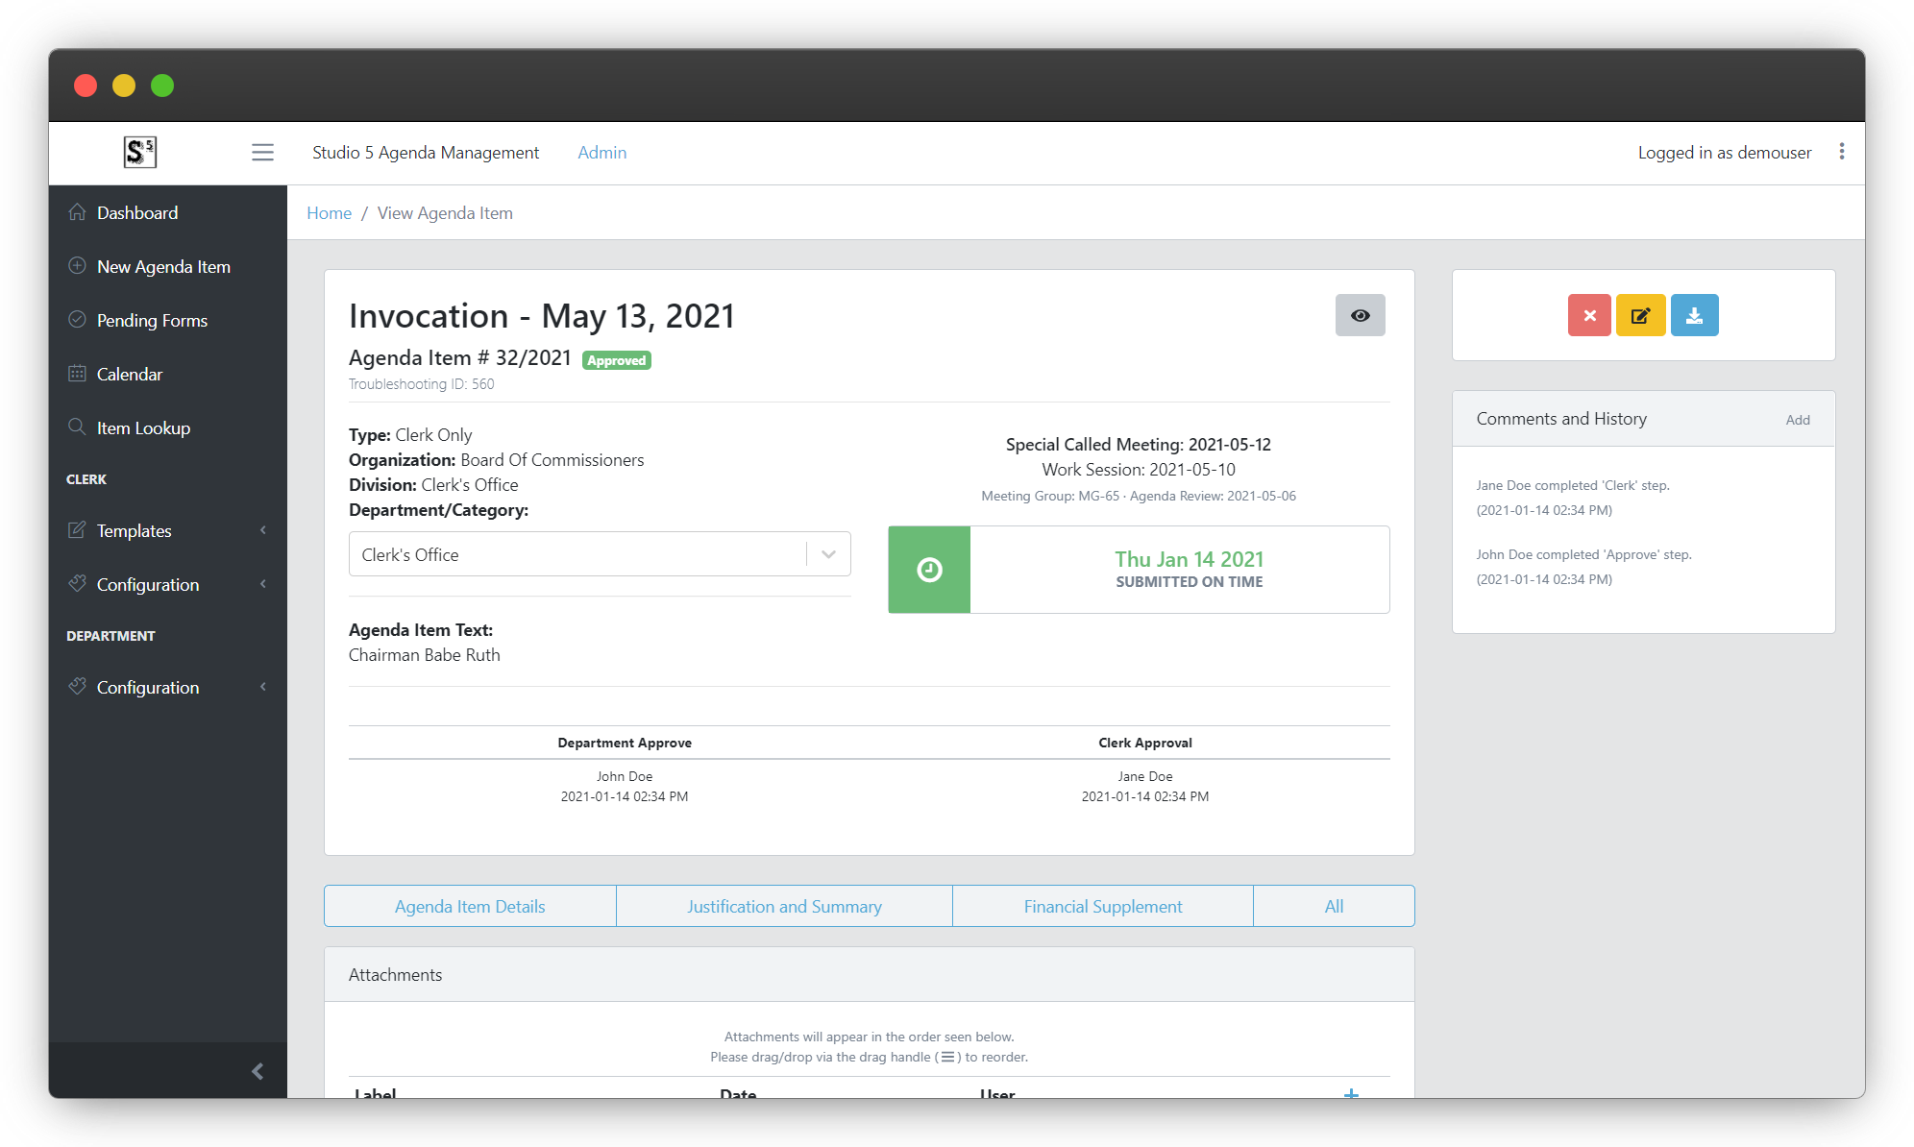Screen dimensions: 1914x1147
Task: Click the red X delete button
Action: tap(1589, 315)
